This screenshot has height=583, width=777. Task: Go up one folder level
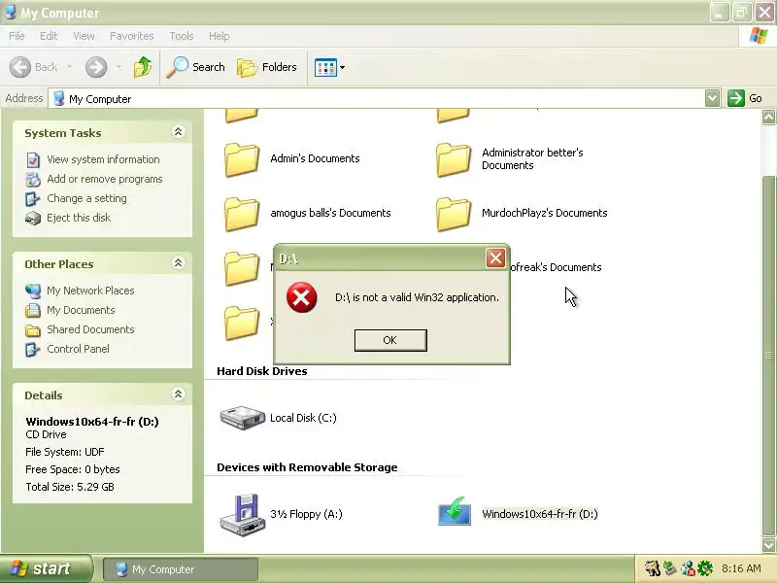click(143, 67)
